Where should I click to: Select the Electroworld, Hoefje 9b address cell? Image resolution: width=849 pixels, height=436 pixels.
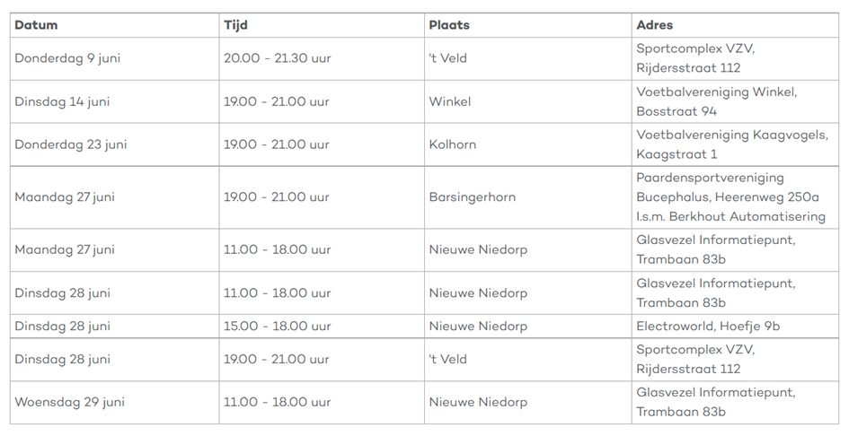coord(708,327)
